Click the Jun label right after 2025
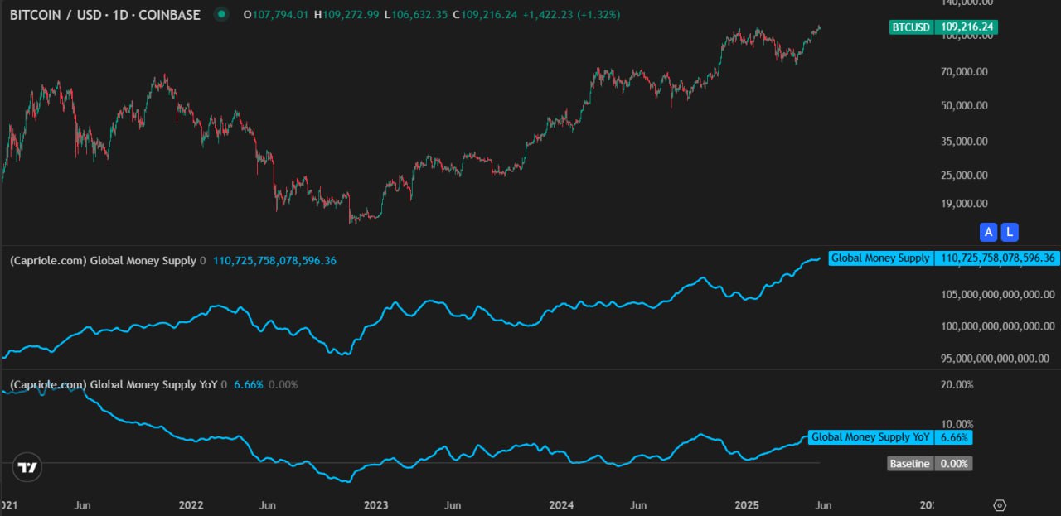This screenshot has width=1061, height=516. (823, 505)
